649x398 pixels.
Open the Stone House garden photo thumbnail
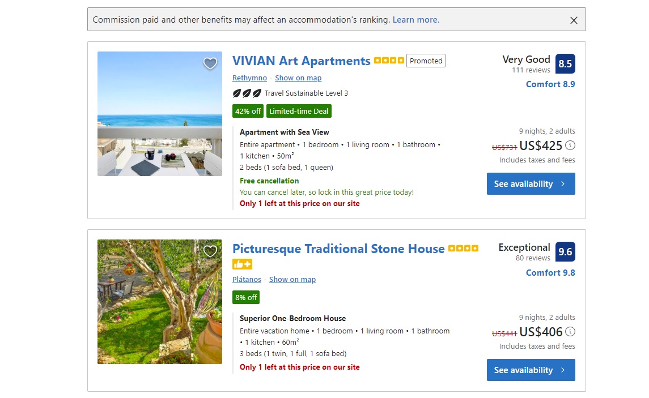tap(159, 301)
